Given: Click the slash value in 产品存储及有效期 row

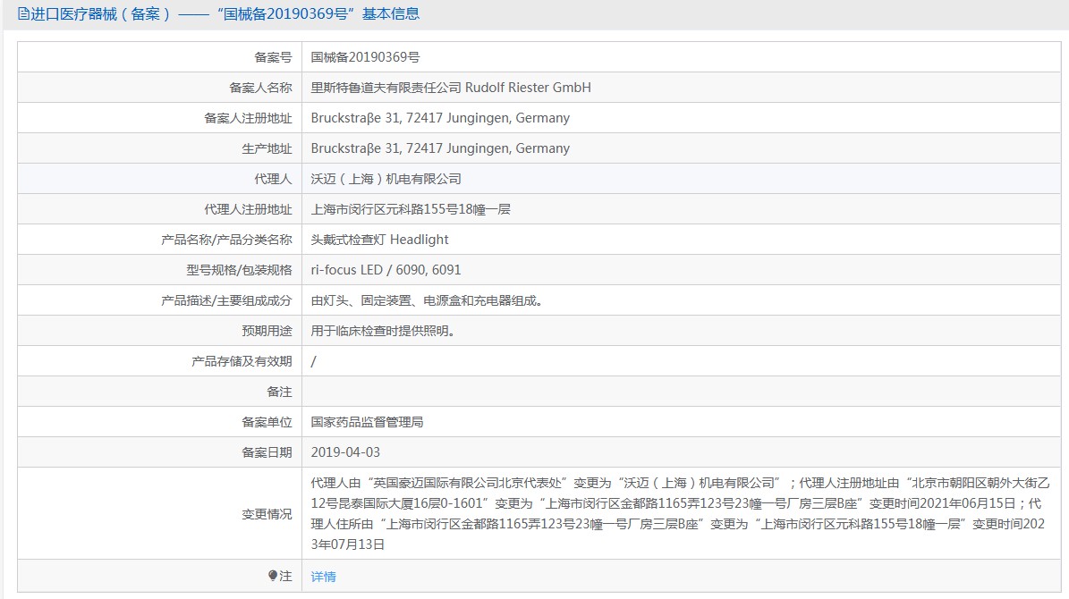Looking at the screenshot, I should point(314,361).
